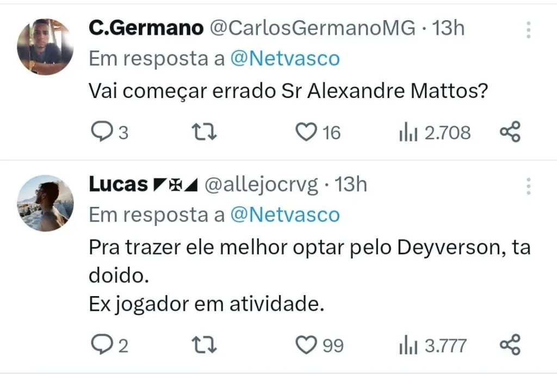Like C.Germano's tweet
The width and height of the screenshot is (557, 374).
(306, 132)
